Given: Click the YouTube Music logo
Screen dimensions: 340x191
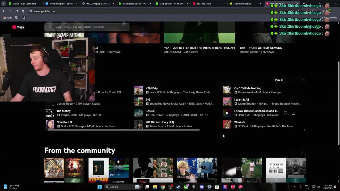Looking at the screenshot, I should pos(18,27).
